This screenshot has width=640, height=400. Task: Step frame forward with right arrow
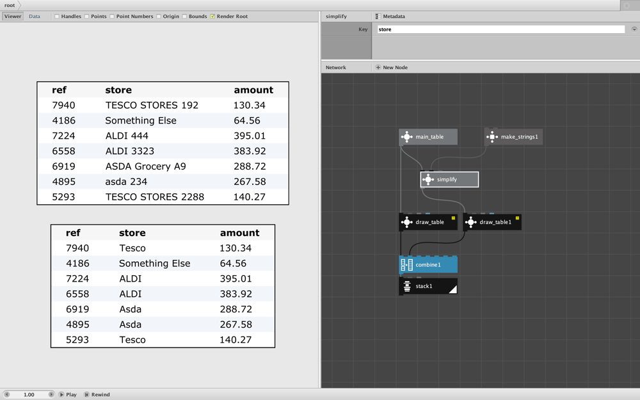[x=51, y=394]
